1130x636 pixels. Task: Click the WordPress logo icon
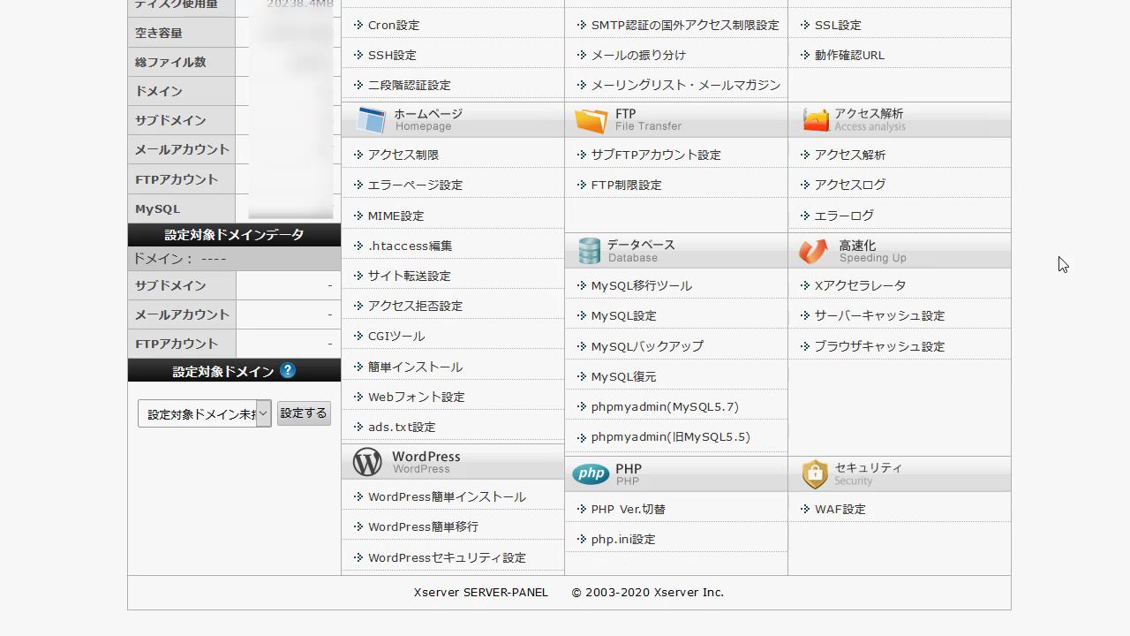(367, 462)
